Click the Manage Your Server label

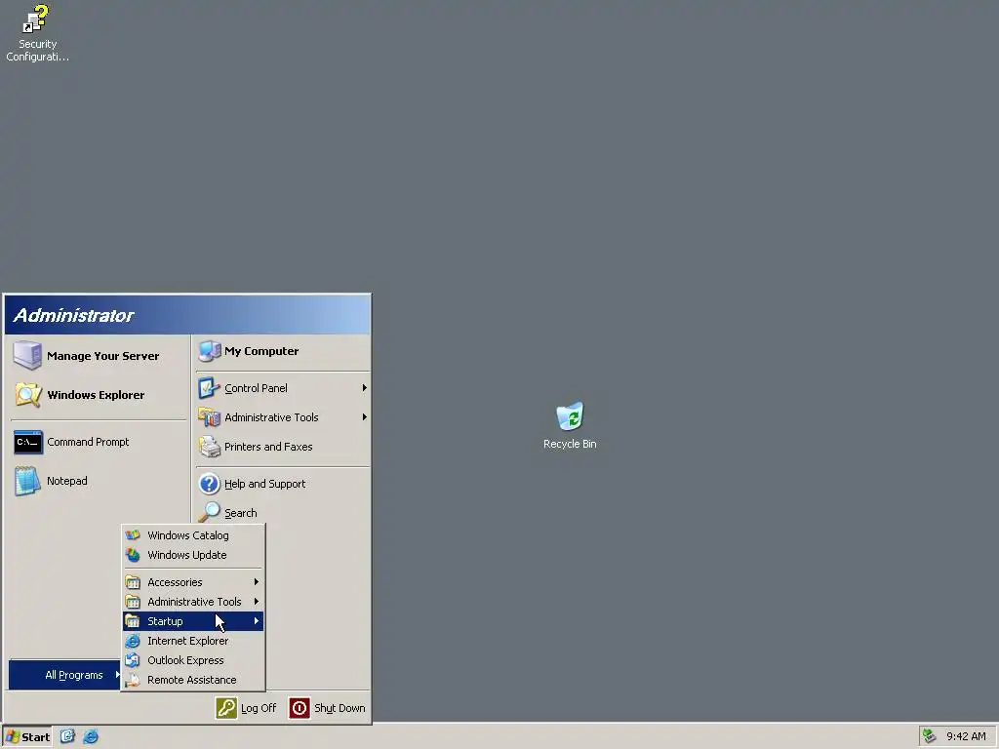[103, 356]
